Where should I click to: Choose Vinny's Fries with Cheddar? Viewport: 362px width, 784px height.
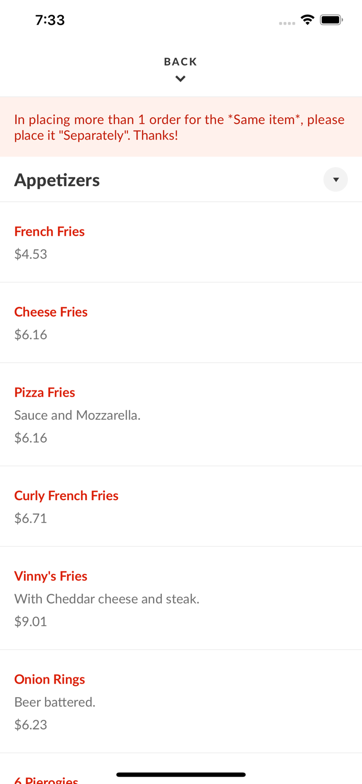pos(51,576)
